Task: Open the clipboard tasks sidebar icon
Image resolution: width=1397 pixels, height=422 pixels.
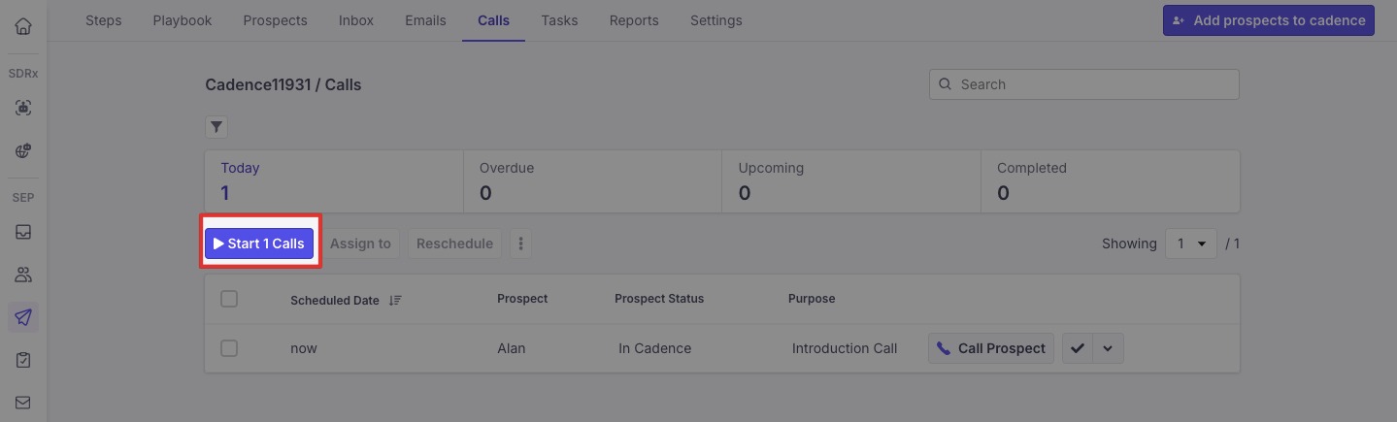Action: click(x=23, y=360)
